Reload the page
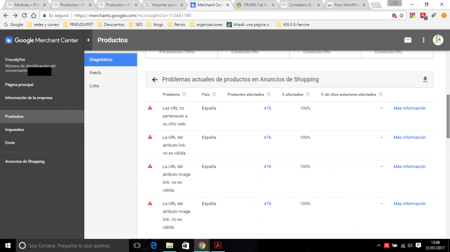This screenshot has width=450, height=252. pos(25,15)
